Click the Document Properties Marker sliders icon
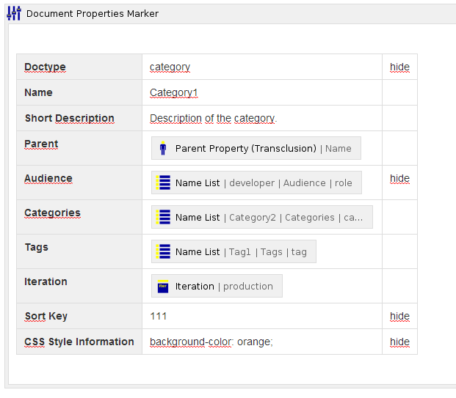 [x=14, y=13]
